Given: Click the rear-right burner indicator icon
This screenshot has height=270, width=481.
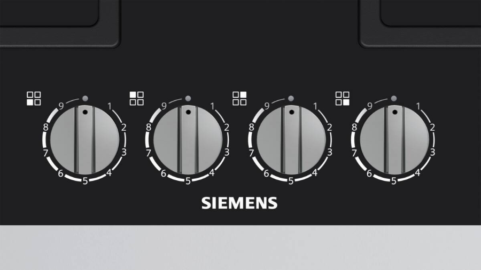Looking at the screenshot, I should coord(239,98).
